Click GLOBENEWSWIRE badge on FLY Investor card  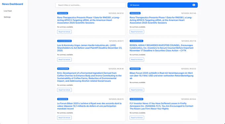pyautogui.click(x=136, y=99)
